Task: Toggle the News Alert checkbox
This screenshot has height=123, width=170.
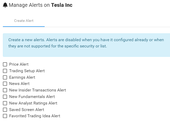Action: (x=5, y=84)
